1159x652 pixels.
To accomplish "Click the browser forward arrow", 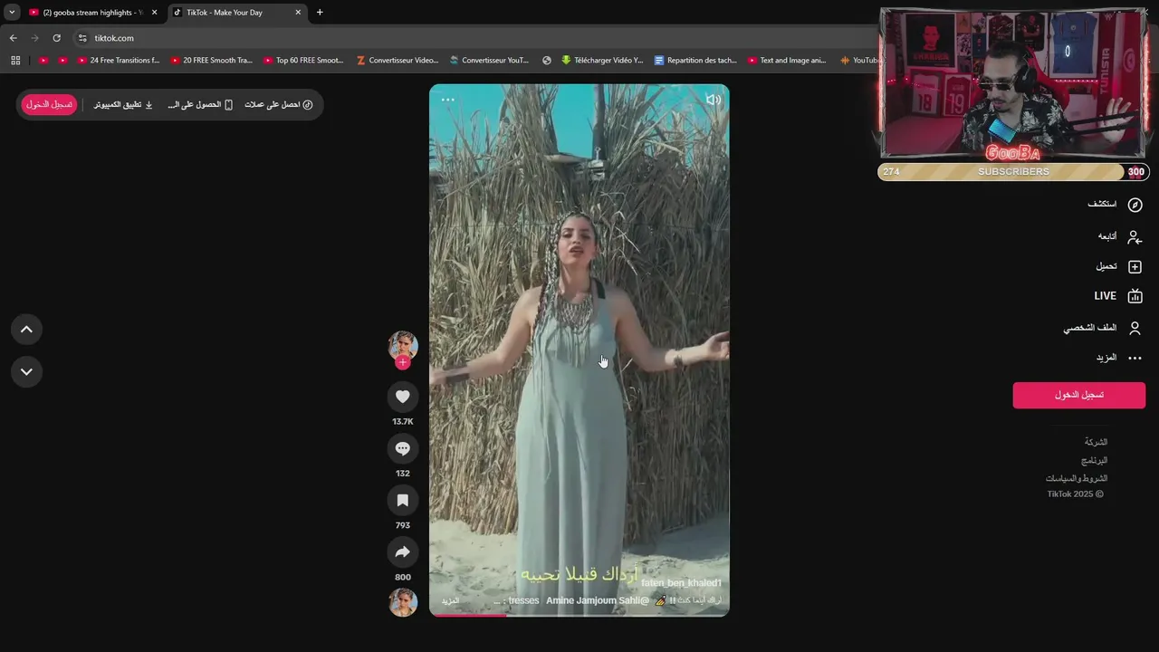I will point(34,38).
